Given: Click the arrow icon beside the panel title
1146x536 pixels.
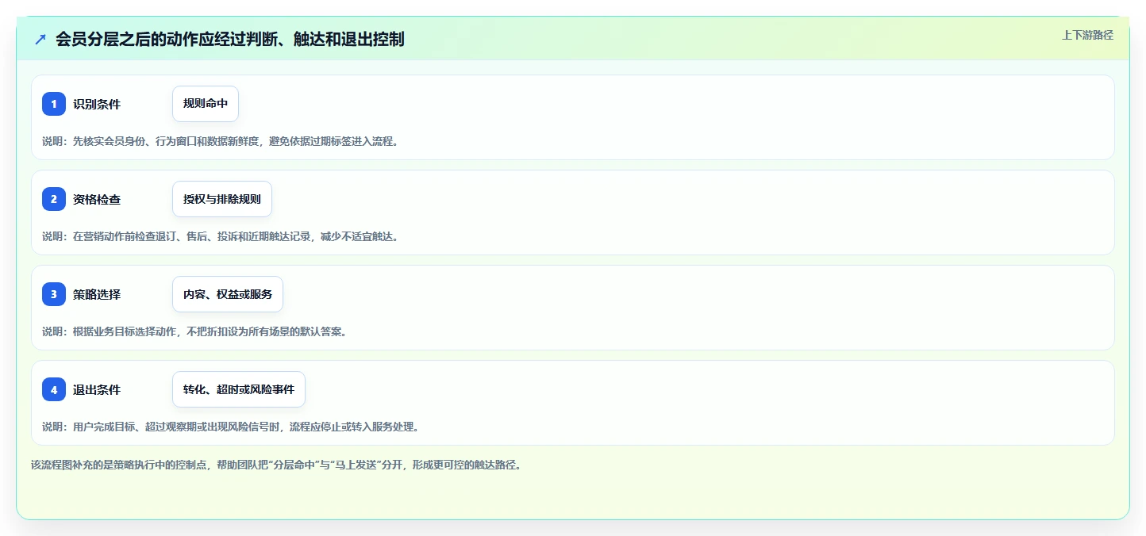Looking at the screenshot, I should click(40, 39).
